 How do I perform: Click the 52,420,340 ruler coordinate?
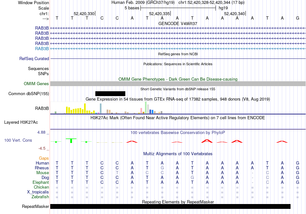(x=234, y=13)
